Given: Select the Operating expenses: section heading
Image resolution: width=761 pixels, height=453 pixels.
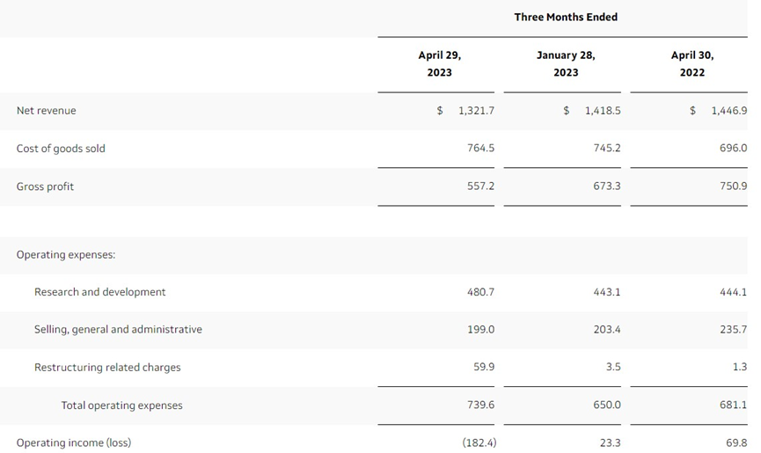Looking at the screenshot, I should [x=66, y=254].
